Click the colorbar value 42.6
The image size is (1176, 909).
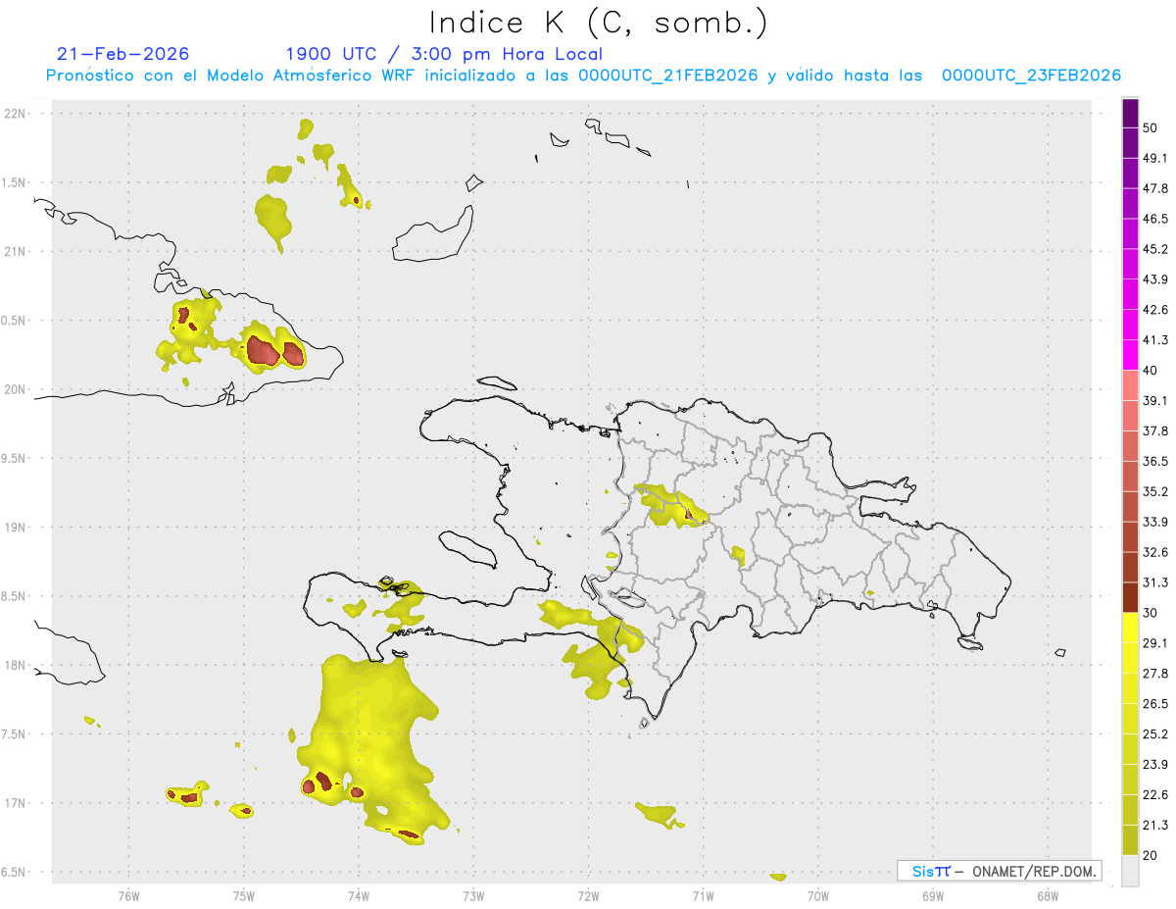(1155, 310)
